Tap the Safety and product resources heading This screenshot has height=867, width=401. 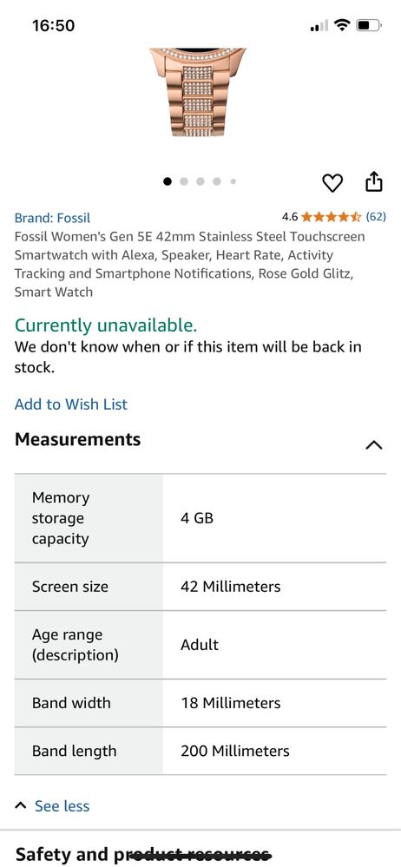point(143,855)
